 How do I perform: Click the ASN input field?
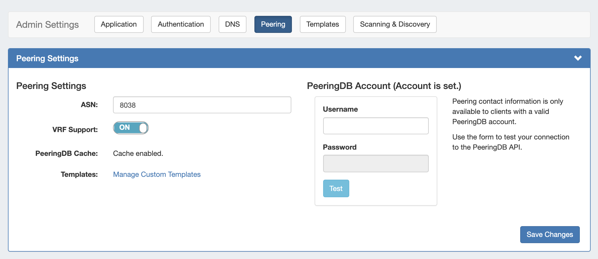(202, 105)
